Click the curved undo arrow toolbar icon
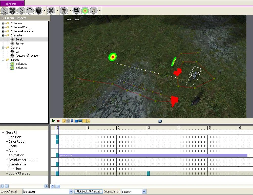The image size is (253, 195). tap(30, 11)
